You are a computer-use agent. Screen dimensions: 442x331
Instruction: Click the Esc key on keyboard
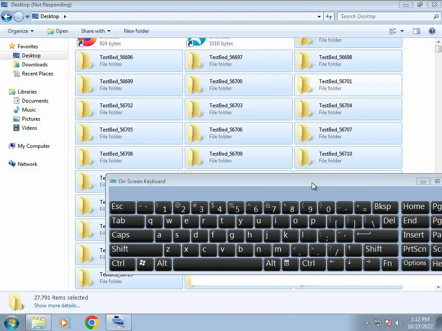pos(122,207)
